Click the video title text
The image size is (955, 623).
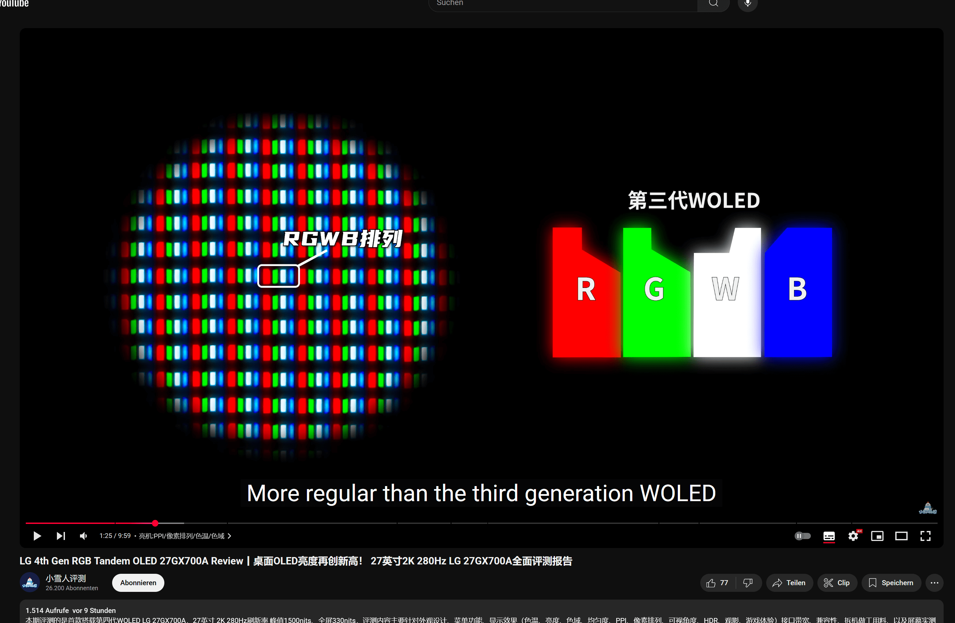296,561
